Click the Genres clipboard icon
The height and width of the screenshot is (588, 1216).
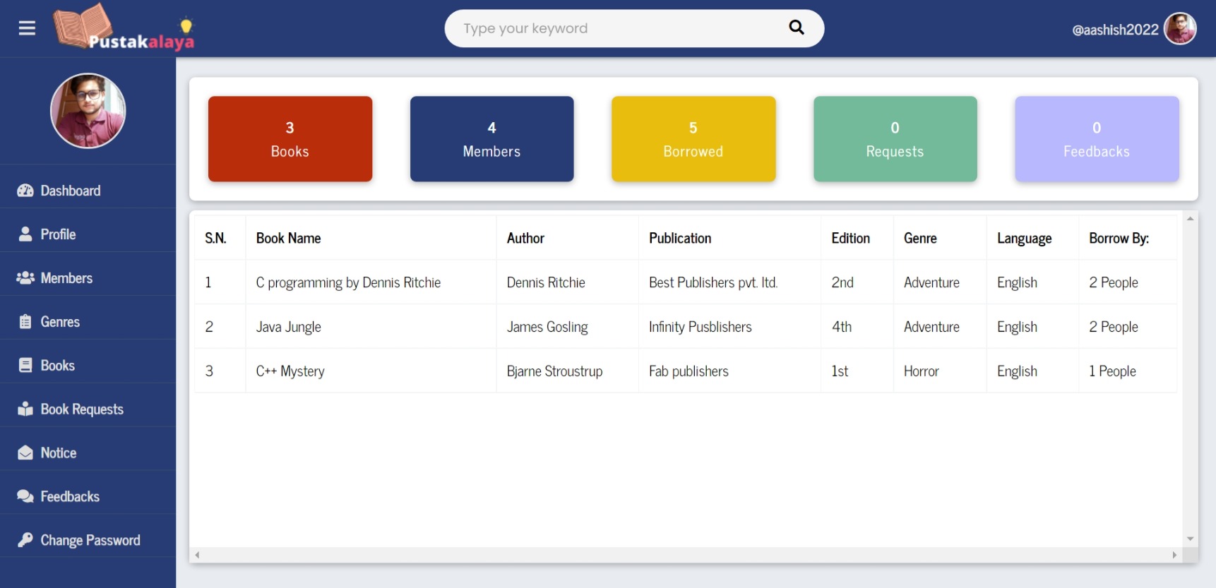25,322
